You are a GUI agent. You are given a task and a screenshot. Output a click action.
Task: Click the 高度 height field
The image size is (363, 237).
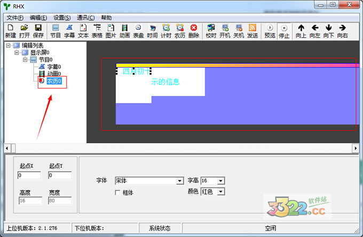(x=30, y=200)
